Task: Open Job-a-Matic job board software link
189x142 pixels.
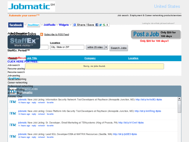Action: click(x=158, y=23)
